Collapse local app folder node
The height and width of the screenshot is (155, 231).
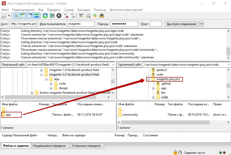tap(46, 79)
